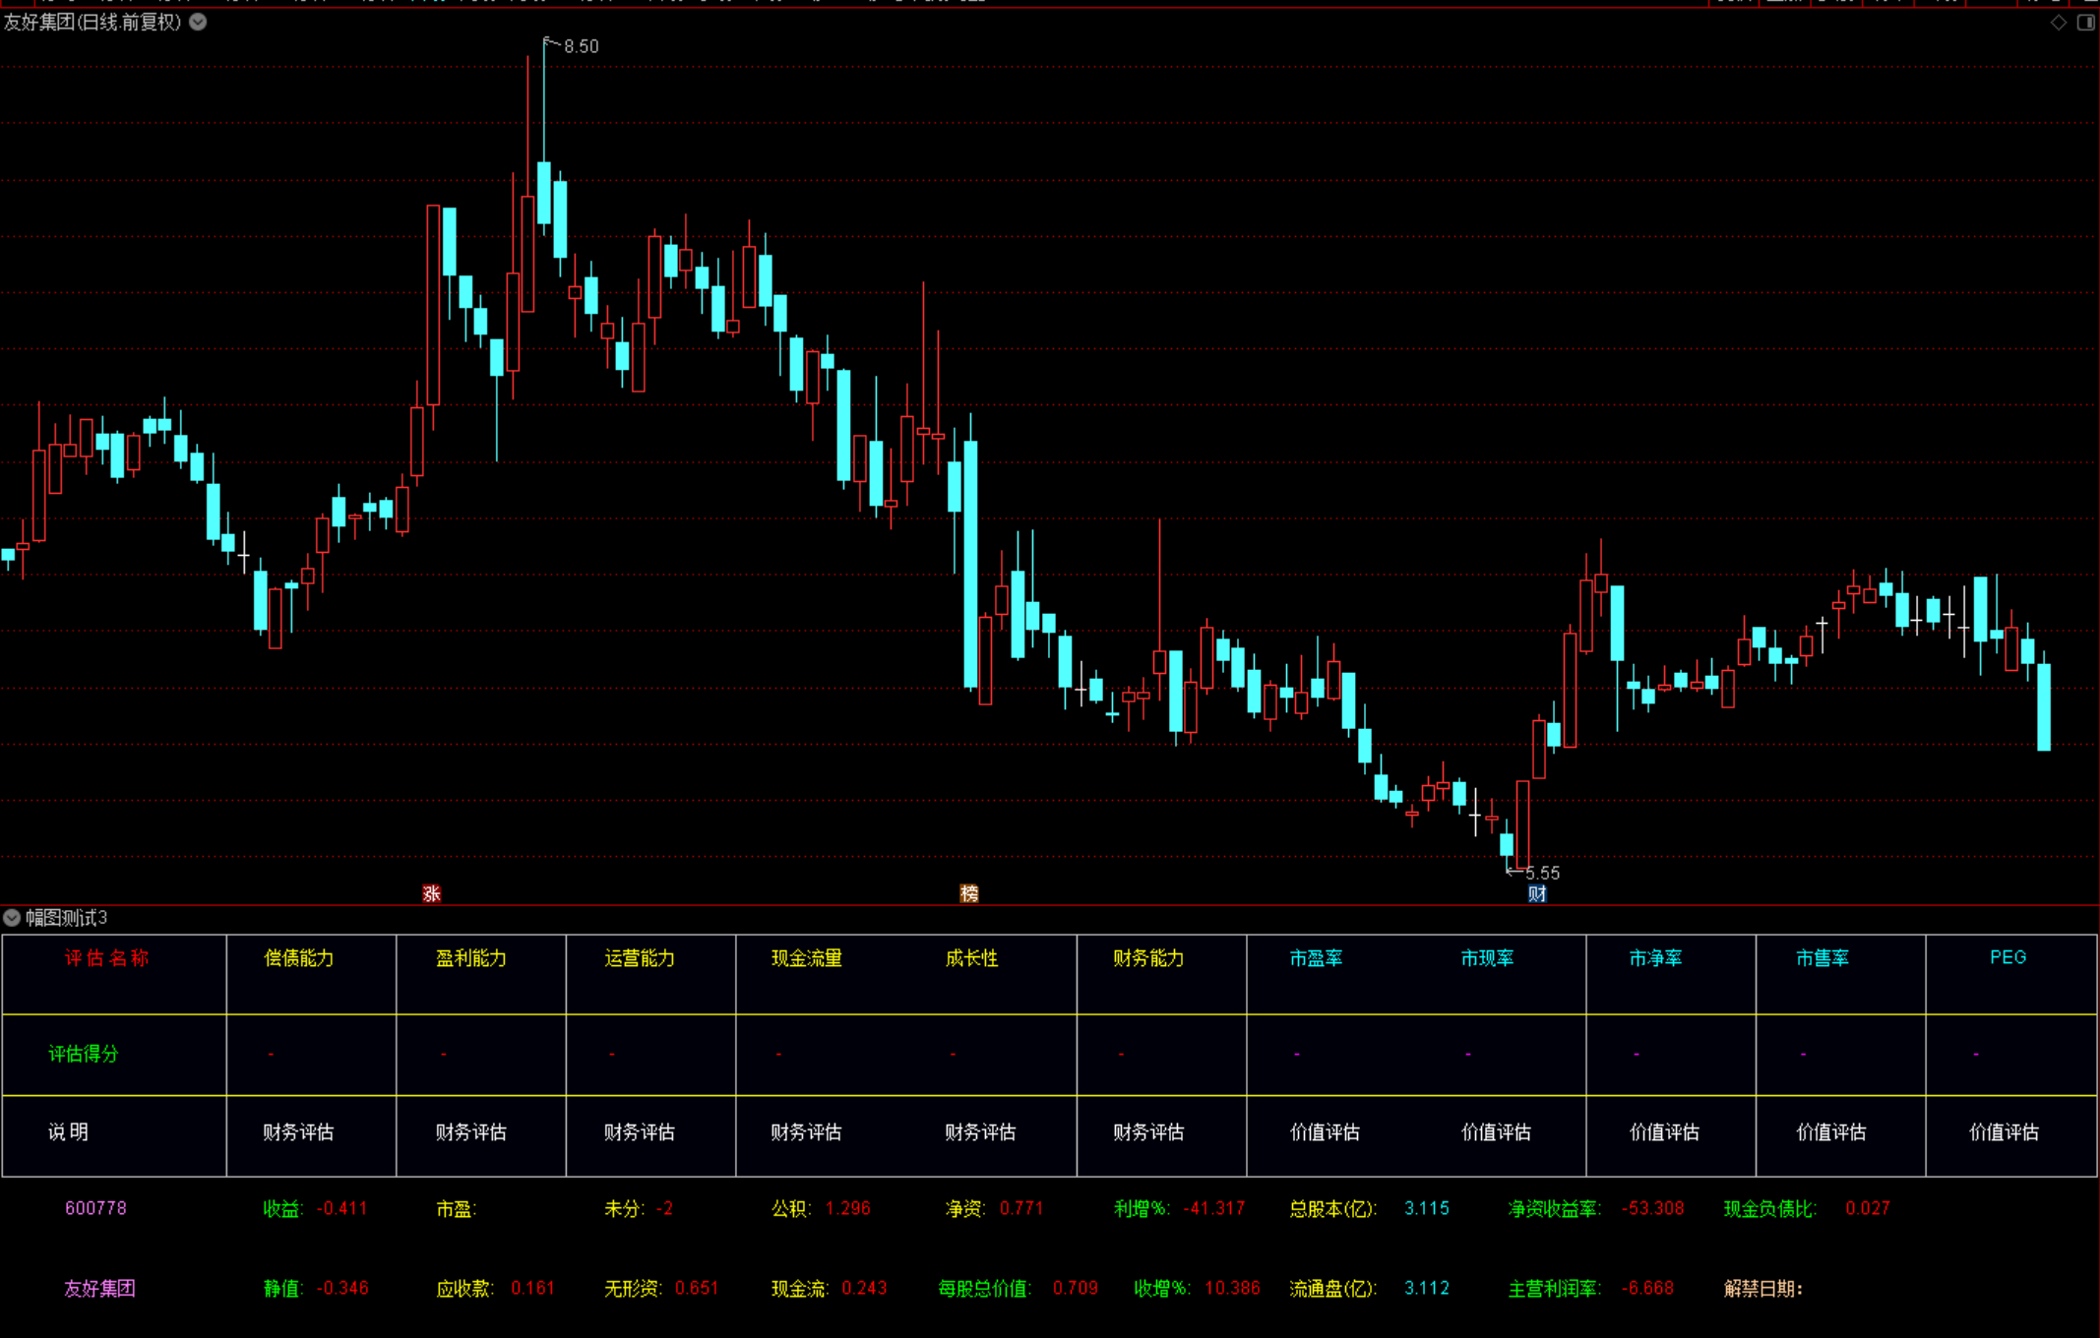Select the 偿债能力 column header
The width and height of the screenshot is (2100, 1338).
pyautogui.click(x=299, y=957)
